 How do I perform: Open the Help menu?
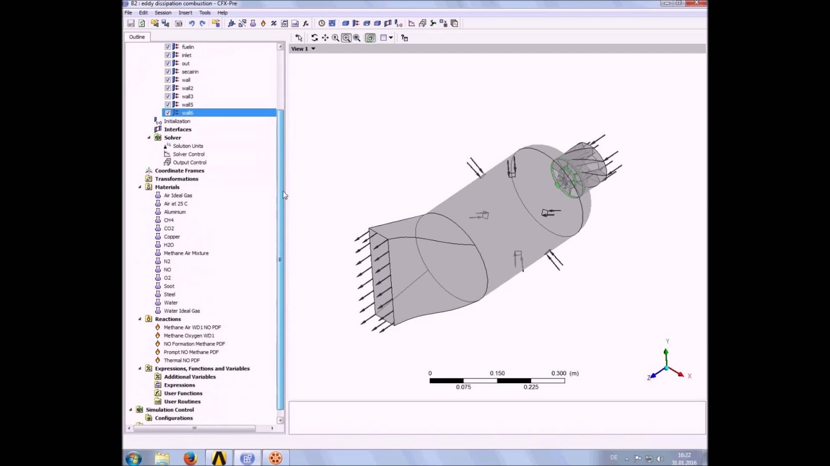pos(223,12)
